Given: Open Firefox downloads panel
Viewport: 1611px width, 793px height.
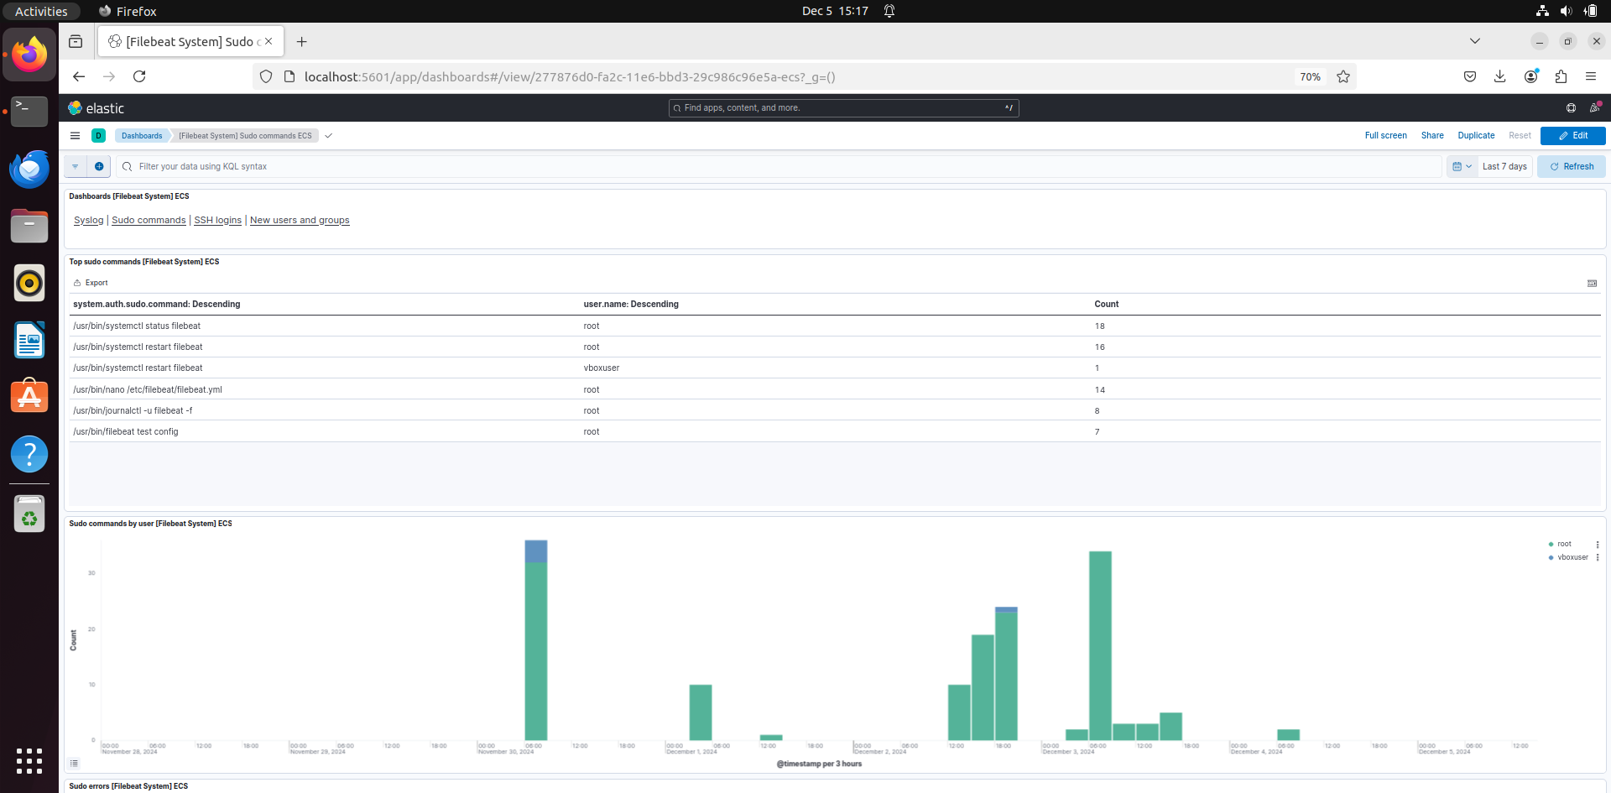Looking at the screenshot, I should pyautogui.click(x=1500, y=76).
